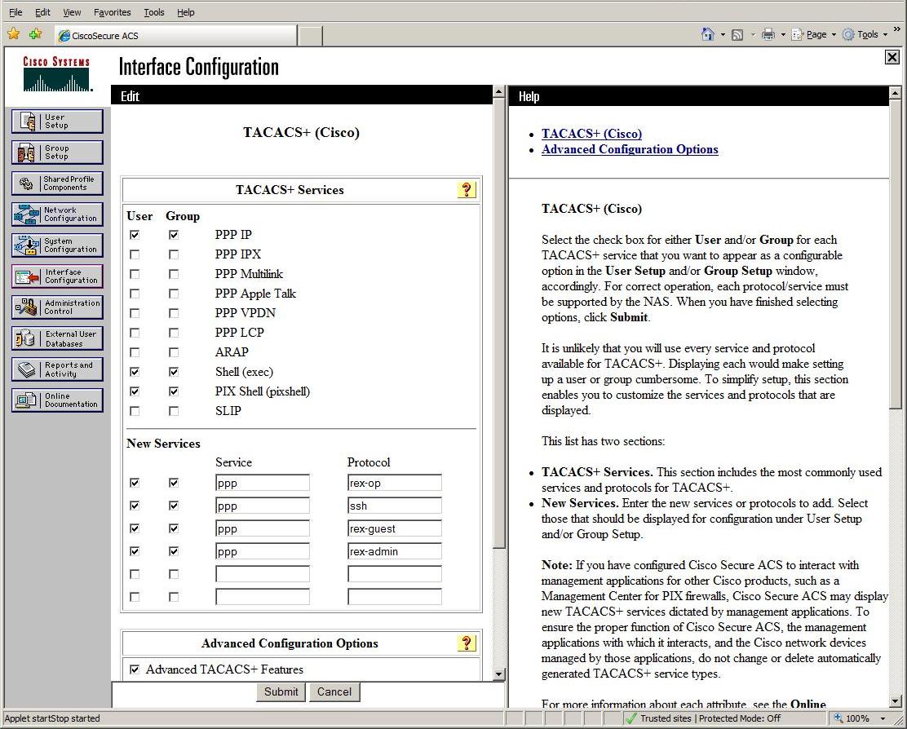
Task: Open External User Databases
Action: click(x=57, y=338)
